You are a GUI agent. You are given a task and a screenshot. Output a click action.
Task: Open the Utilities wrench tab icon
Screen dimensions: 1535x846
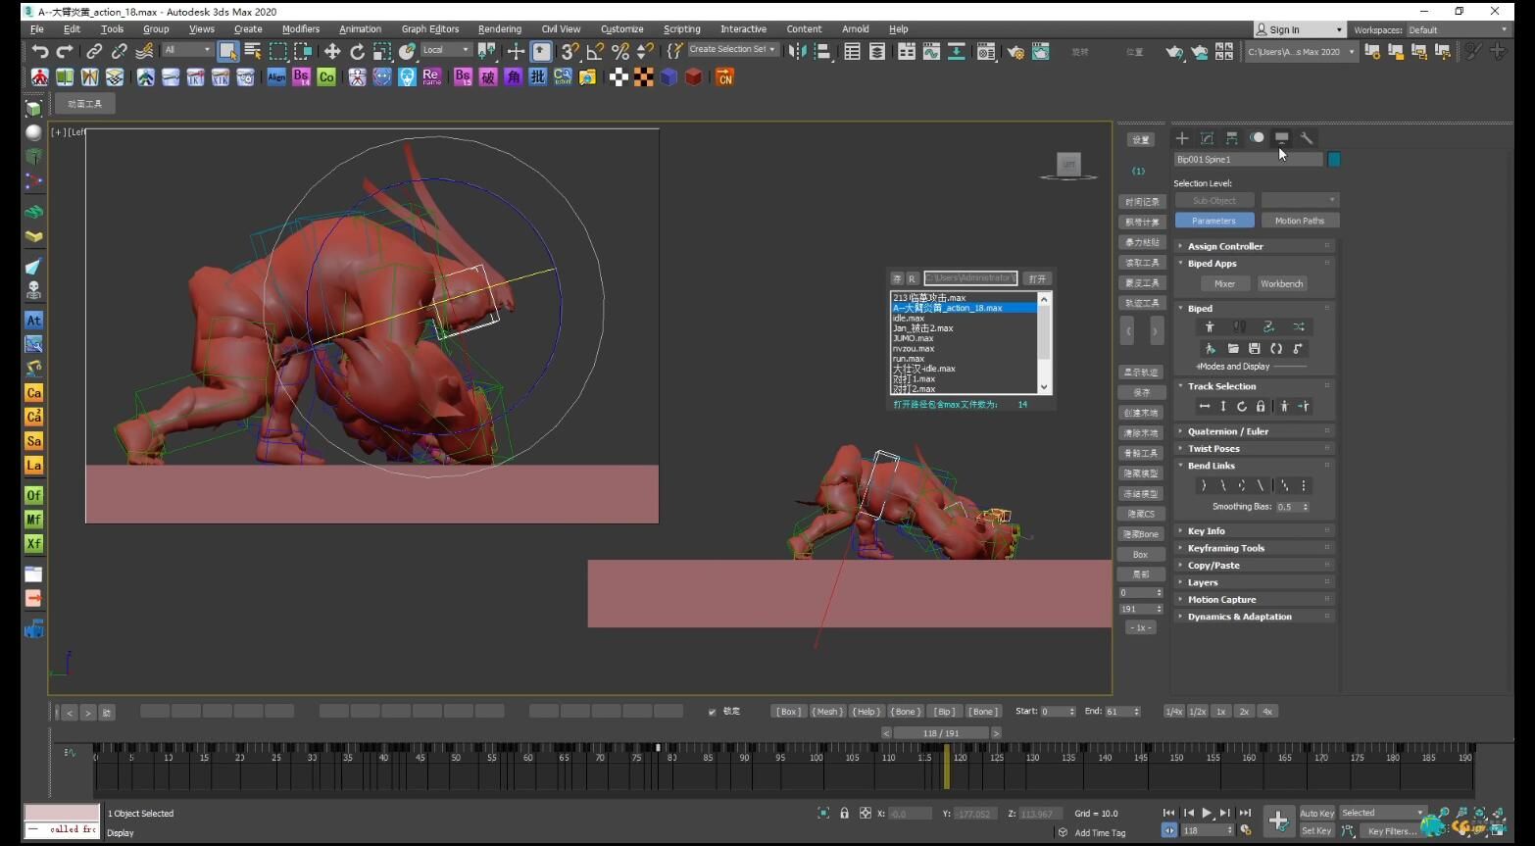point(1307,138)
